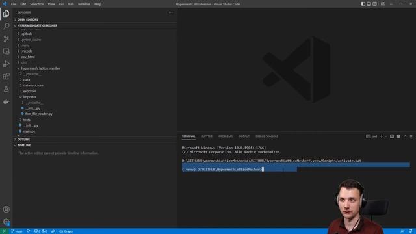Image resolution: width=416 pixels, height=234 pixels.
Task: Click the feedback icon in status bar
Action: click(x=402, y=231)
